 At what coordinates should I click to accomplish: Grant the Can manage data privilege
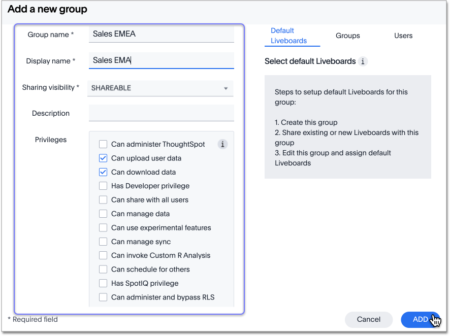pos(103,214)
